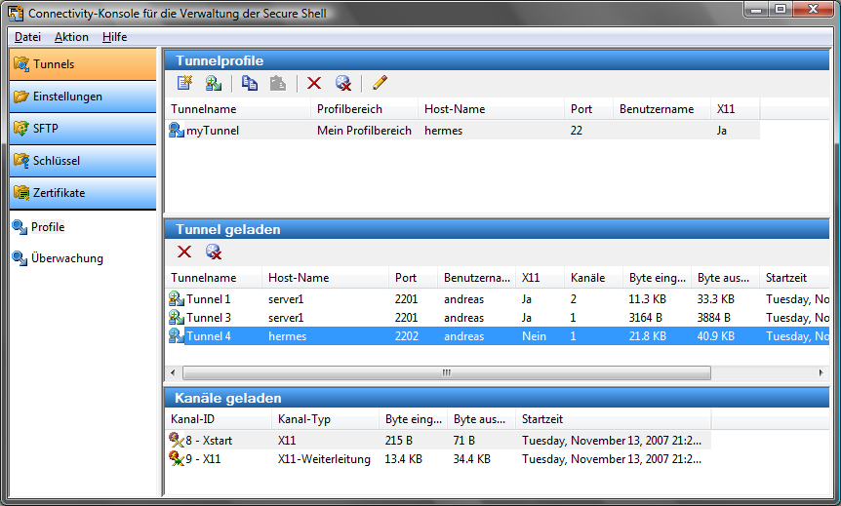The height and width of the screenshot is (506, 841).
Task: Click the globe disconnect icon in Tunnelprofile toolbar
Action: click(343, 83)
